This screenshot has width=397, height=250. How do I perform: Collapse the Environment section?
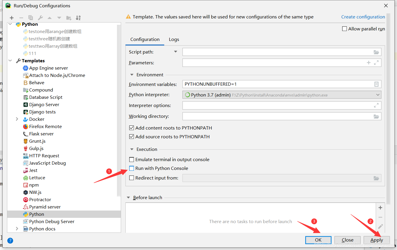132,75
